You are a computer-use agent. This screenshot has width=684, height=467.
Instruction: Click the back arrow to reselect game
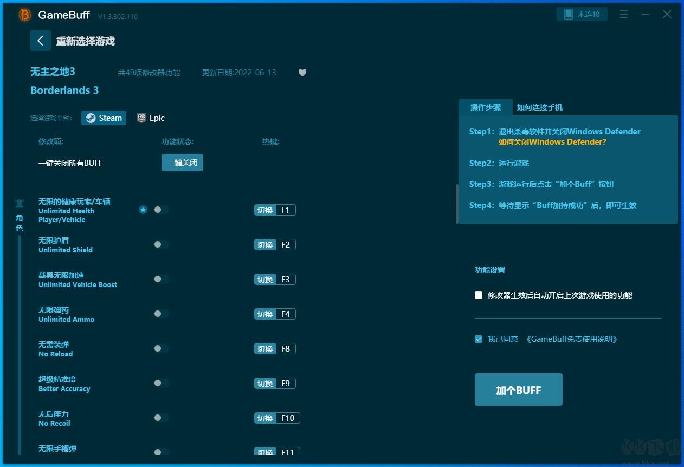(41, 41)
